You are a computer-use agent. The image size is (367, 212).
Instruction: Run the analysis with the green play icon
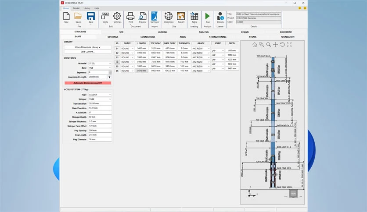click(207, 18)
